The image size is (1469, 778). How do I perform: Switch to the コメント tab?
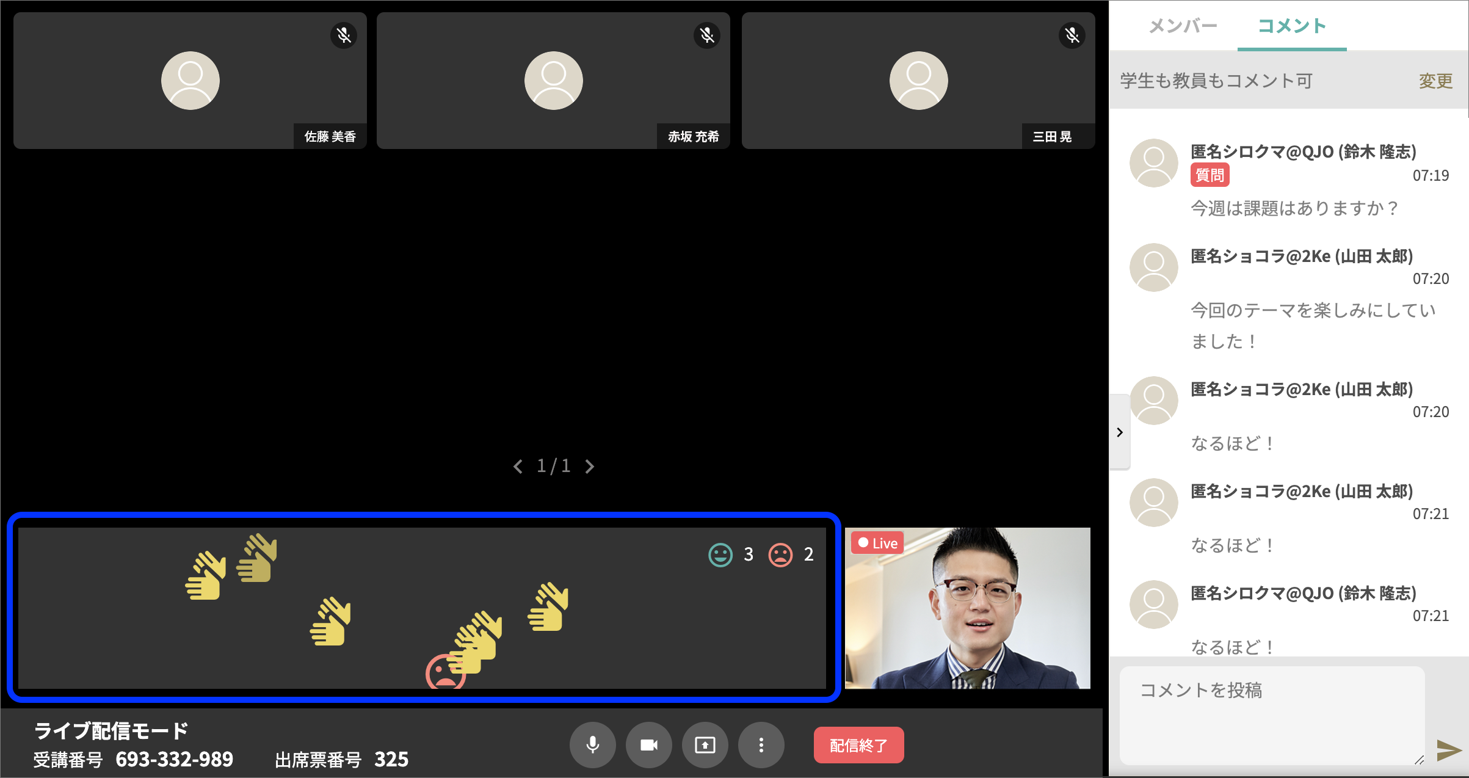pos(1292,26)
